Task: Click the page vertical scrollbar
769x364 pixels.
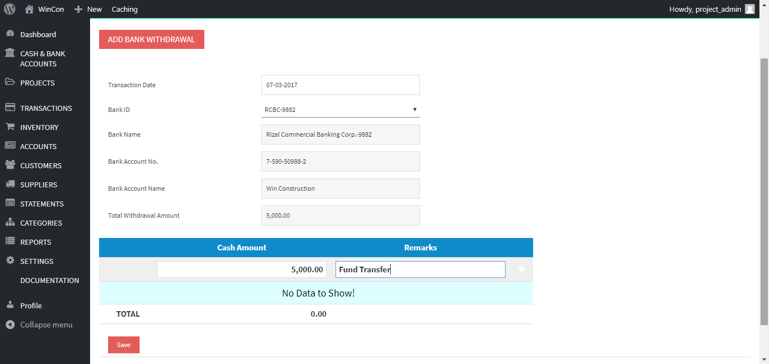Action: 764,191
